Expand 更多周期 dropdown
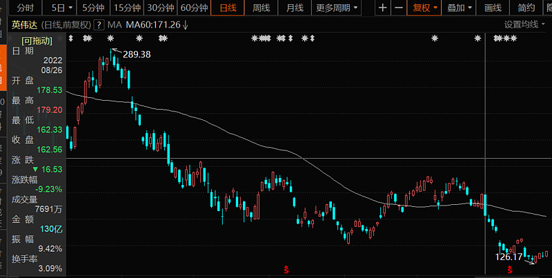The image size is (552, 278). coord(336,8)
